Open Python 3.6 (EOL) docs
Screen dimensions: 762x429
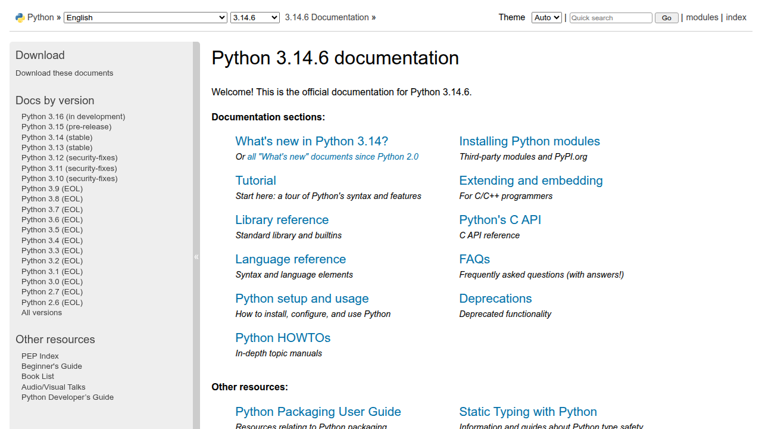coord(52,220)
